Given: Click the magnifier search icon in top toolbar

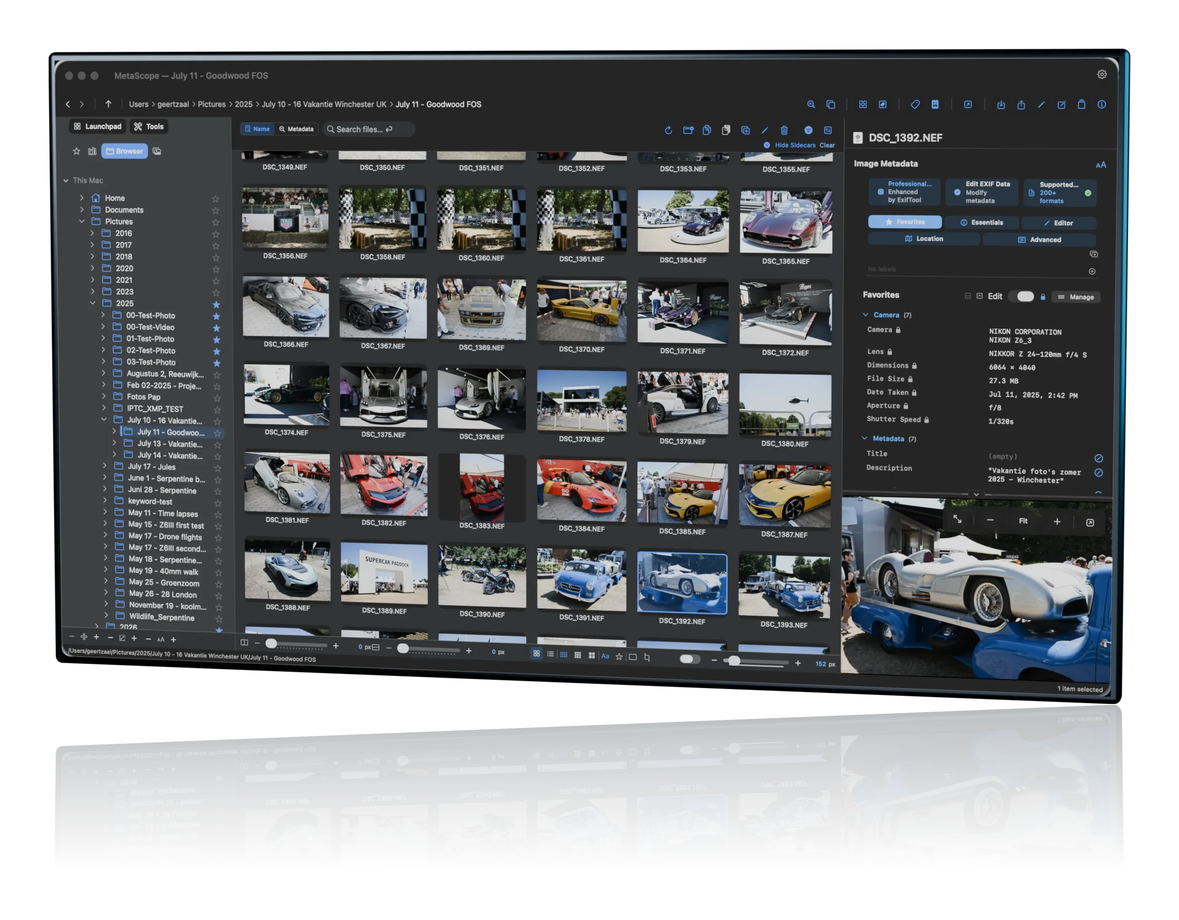Looking at the screenshot, I should pos(811,104).
